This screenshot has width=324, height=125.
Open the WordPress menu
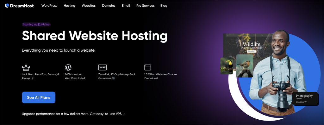(49, 6)
